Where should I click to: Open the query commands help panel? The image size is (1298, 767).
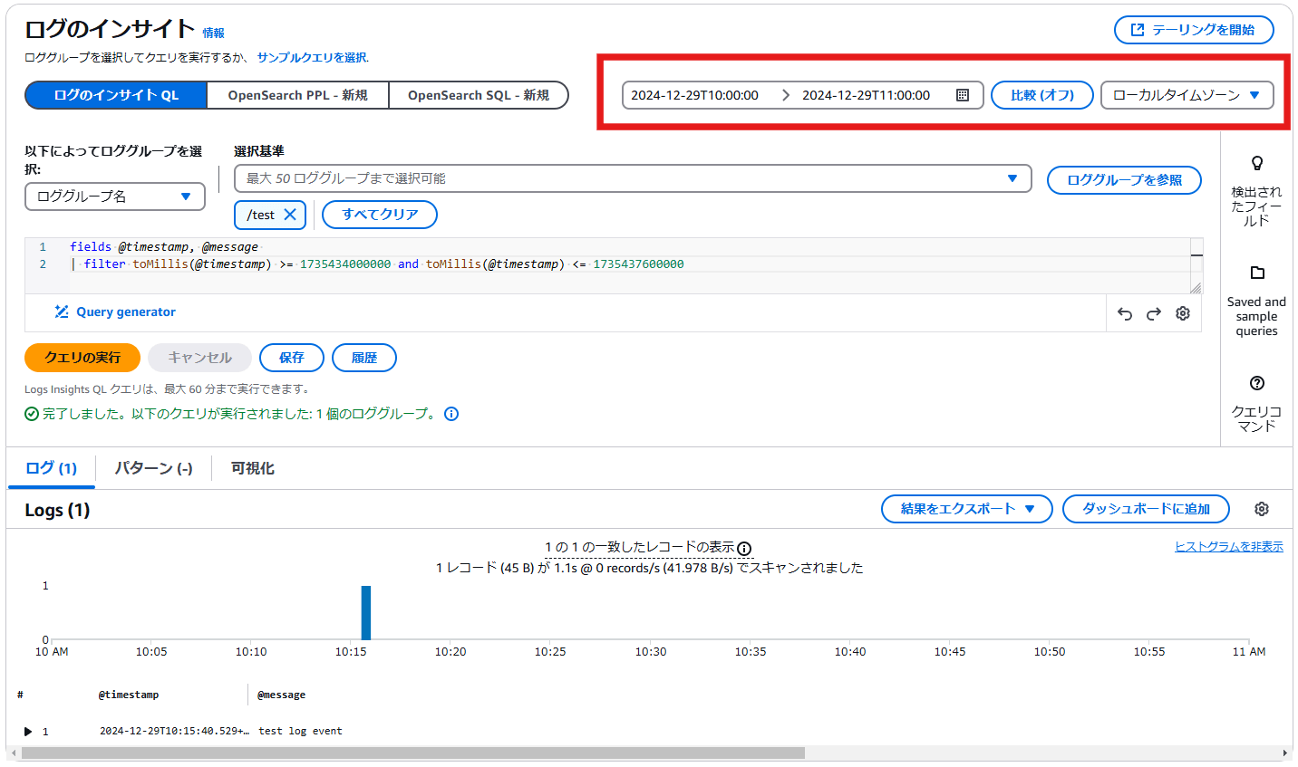1256,404
